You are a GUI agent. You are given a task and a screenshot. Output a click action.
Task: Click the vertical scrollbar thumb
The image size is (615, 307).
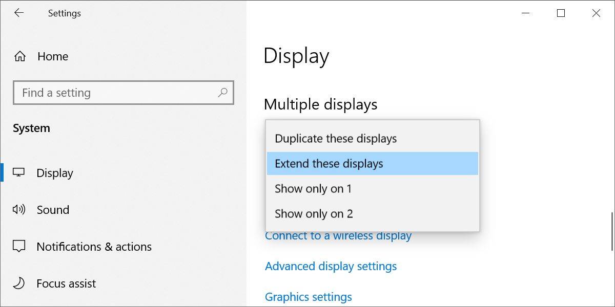tap(612, 231)
